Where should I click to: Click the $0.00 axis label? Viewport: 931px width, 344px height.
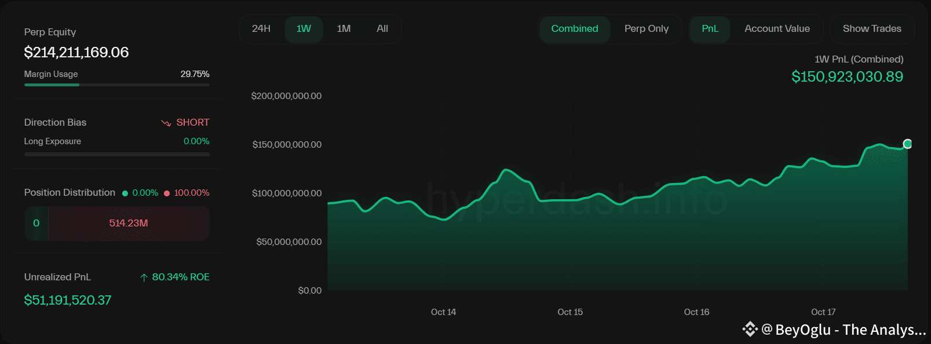[310, 291]
